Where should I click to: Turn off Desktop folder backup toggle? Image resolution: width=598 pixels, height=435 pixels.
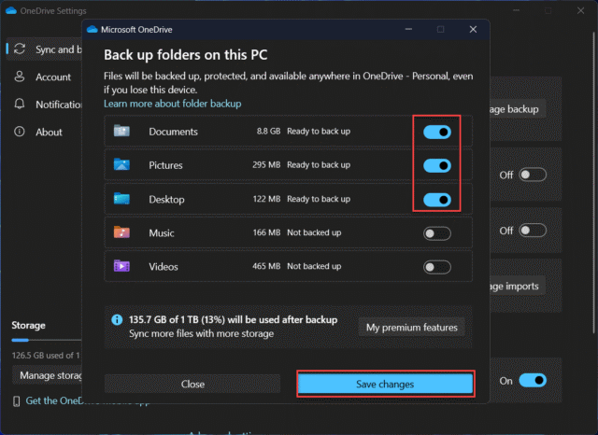[x=437, y=199]
